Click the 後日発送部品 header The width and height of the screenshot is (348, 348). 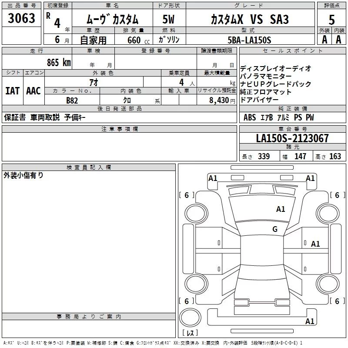click(x=119, y=108)
